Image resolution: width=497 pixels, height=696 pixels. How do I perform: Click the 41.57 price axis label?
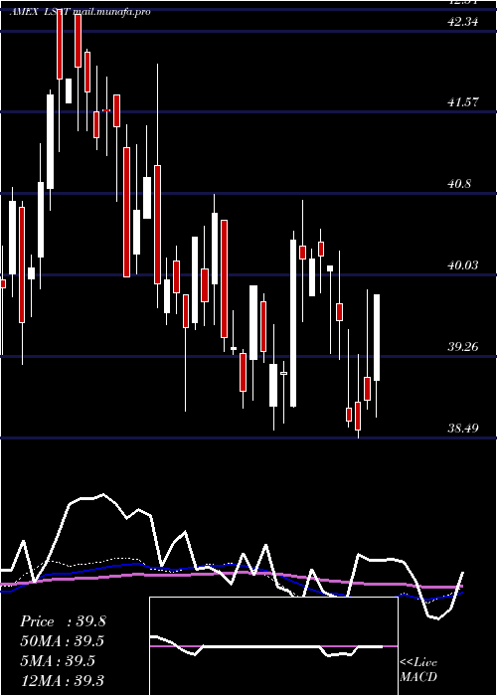tap(463, 102)
